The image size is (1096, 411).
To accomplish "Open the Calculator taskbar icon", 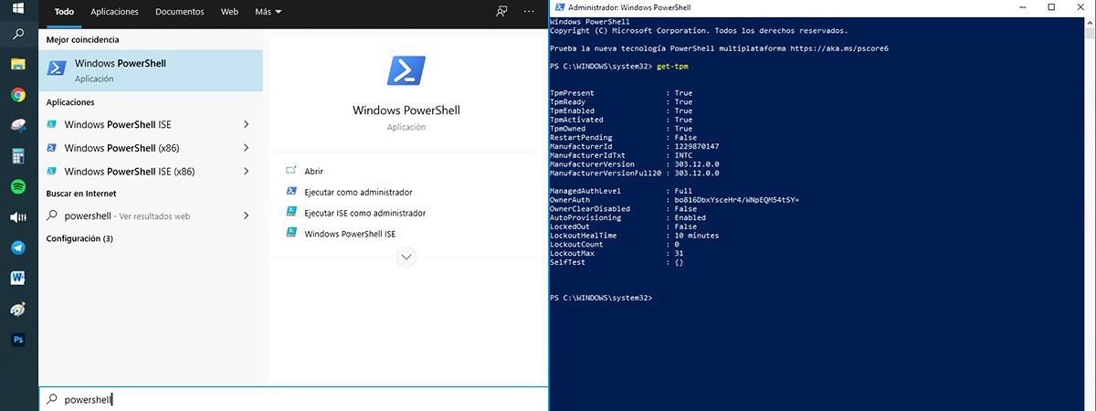I will click(x=18, y=156).
